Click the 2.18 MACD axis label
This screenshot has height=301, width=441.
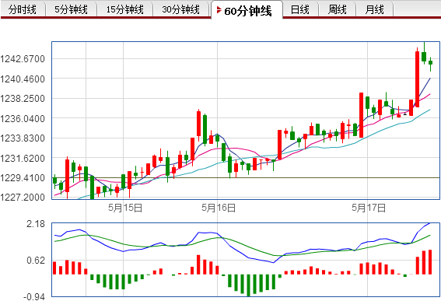(x=36, y=224)
